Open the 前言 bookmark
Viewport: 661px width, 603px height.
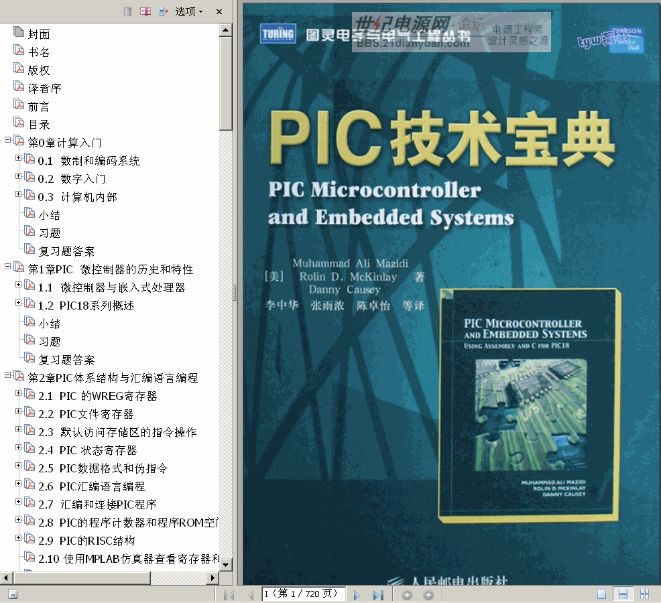(39, 107)
